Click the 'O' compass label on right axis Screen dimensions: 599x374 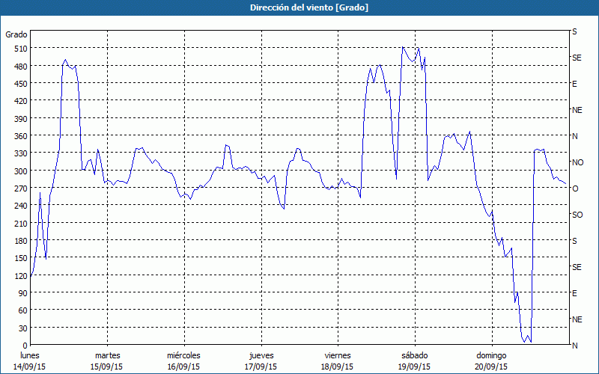575,188
